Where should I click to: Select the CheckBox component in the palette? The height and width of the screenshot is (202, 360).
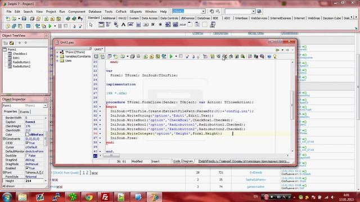tap(153, 25)
